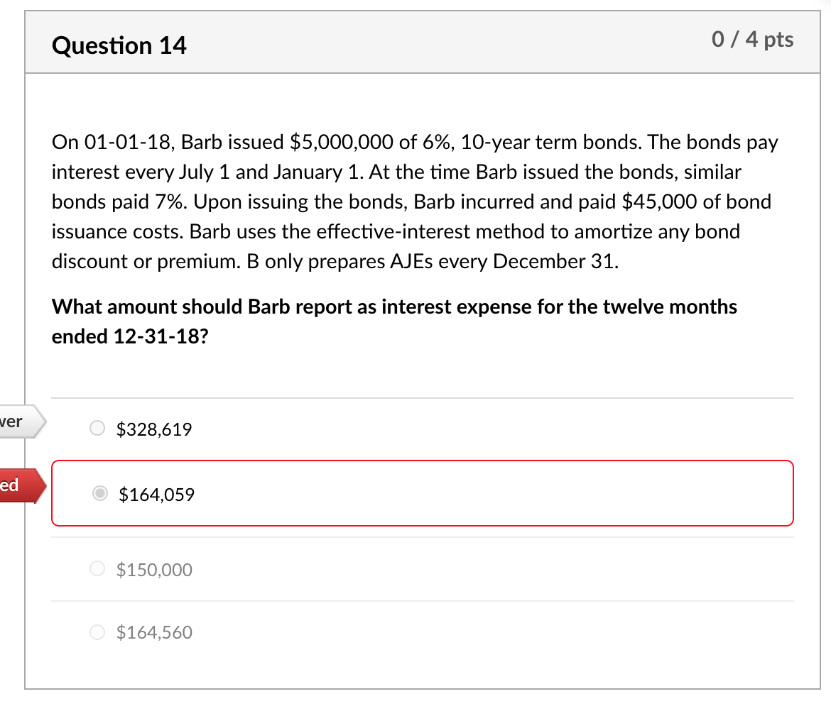Click the divider above the answer choices

point(423,397)
